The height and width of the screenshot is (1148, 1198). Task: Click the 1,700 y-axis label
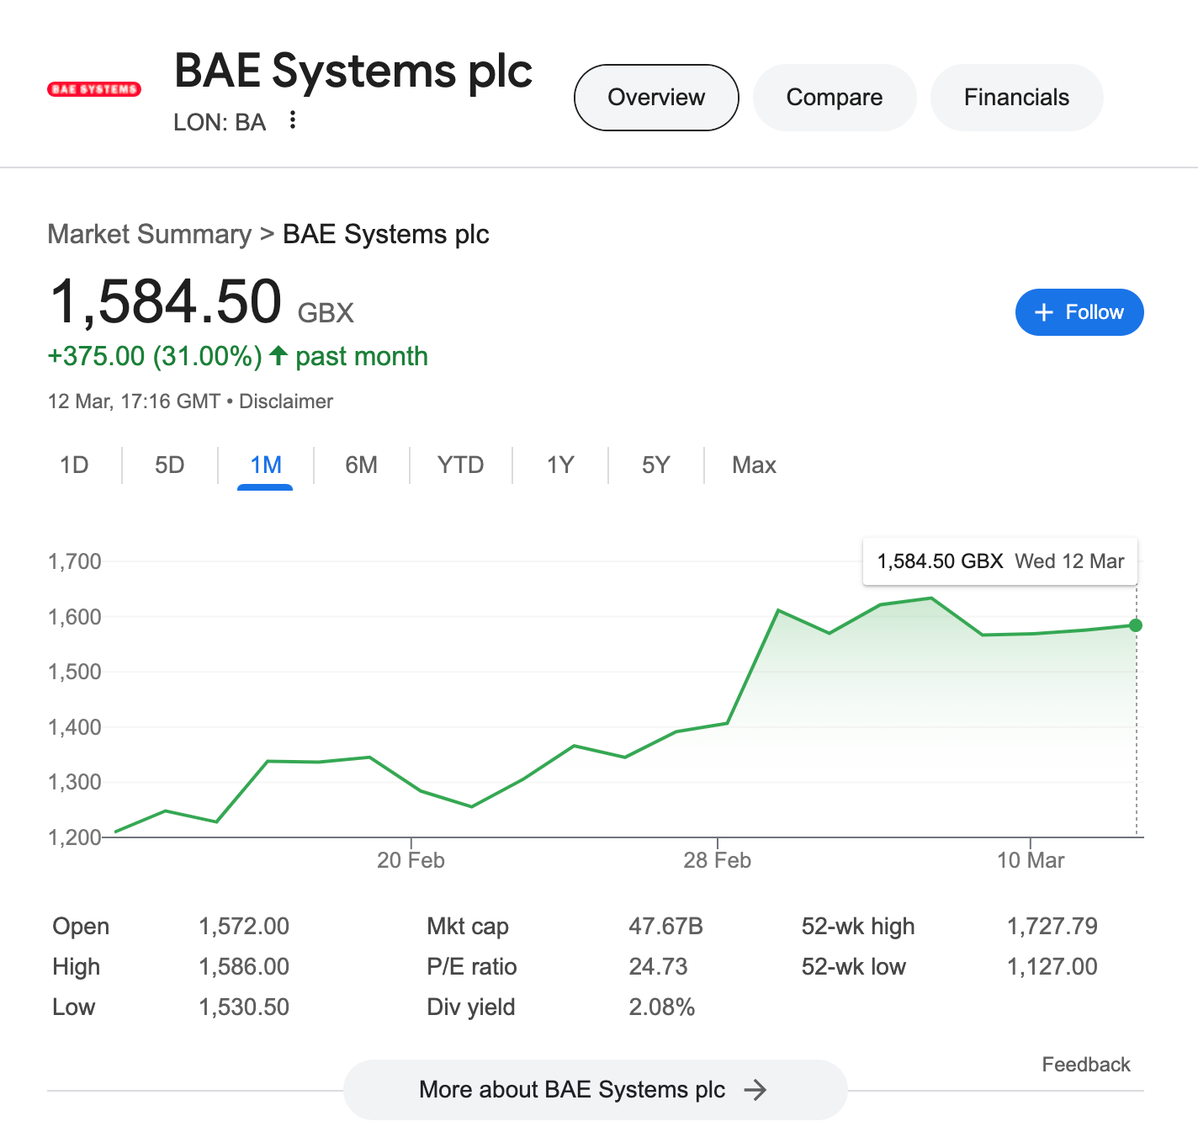pos(74,561)
